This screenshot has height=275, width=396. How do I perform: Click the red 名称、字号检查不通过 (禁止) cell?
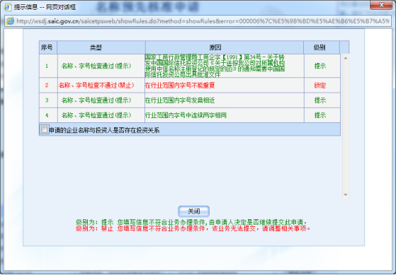(x=96, y=86)
